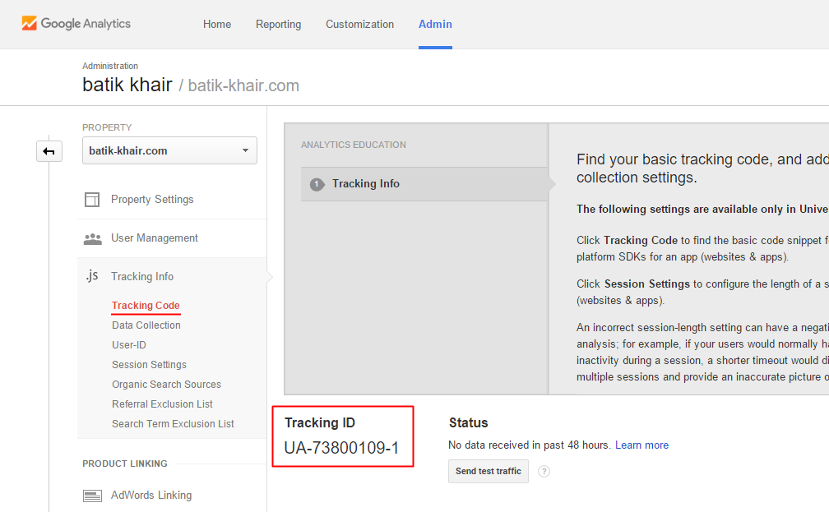829x512 pixels.
Task: Click the batik-khair.com property title text
Action: [x=243, y=85]
